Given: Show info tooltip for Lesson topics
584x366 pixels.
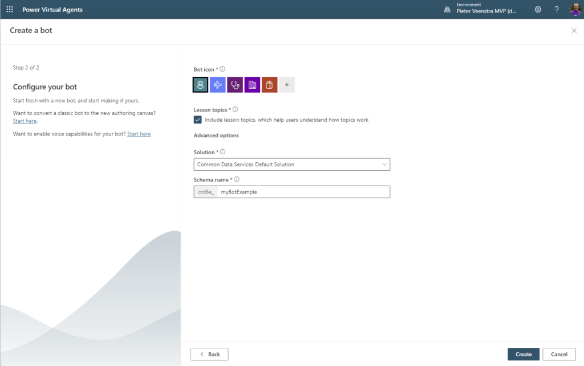Looking at the screenshot, I should (x=235, y=110).
